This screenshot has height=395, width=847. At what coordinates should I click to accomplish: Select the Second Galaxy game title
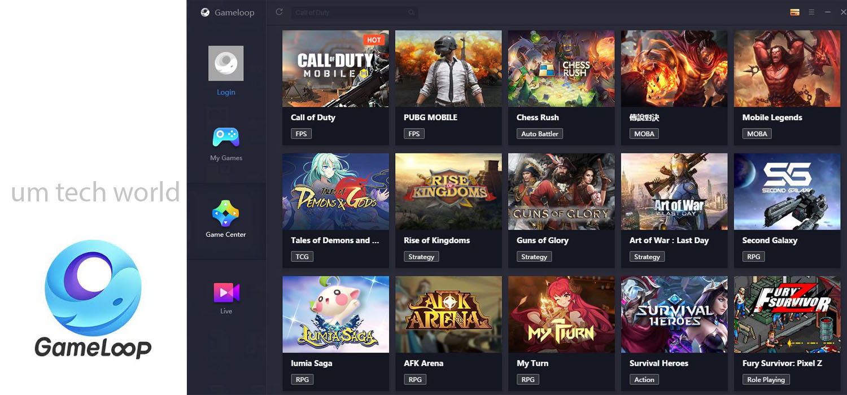(770, 240)
